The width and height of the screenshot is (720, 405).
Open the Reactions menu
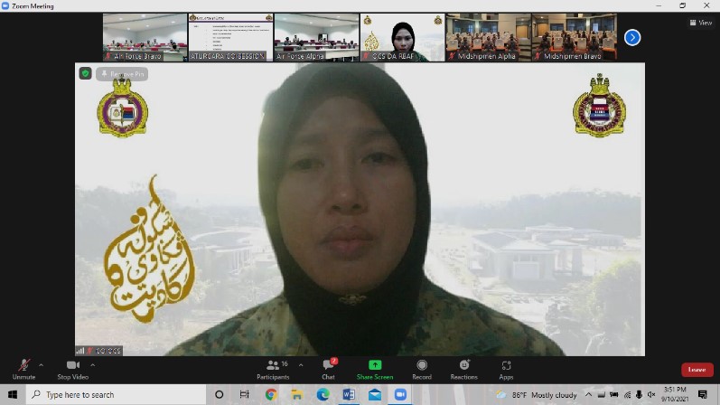pyautogui.click(x=463, y=370)
